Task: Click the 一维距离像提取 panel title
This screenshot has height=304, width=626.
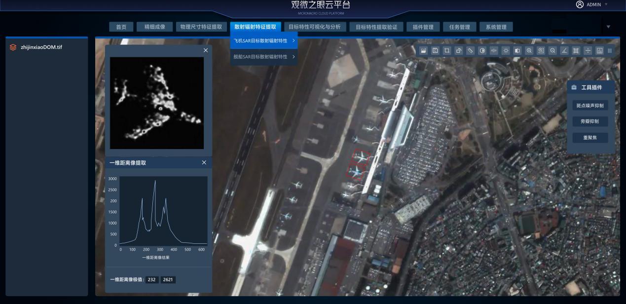Action: (128, 162)
